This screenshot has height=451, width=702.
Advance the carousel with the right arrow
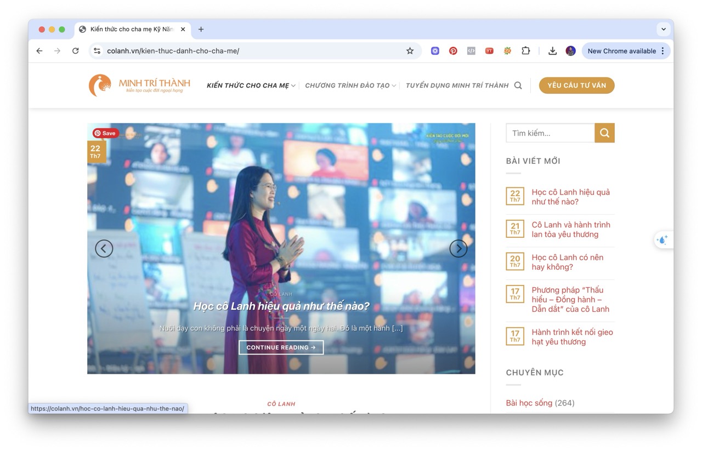pyautogui.click(x=458, y=248)
